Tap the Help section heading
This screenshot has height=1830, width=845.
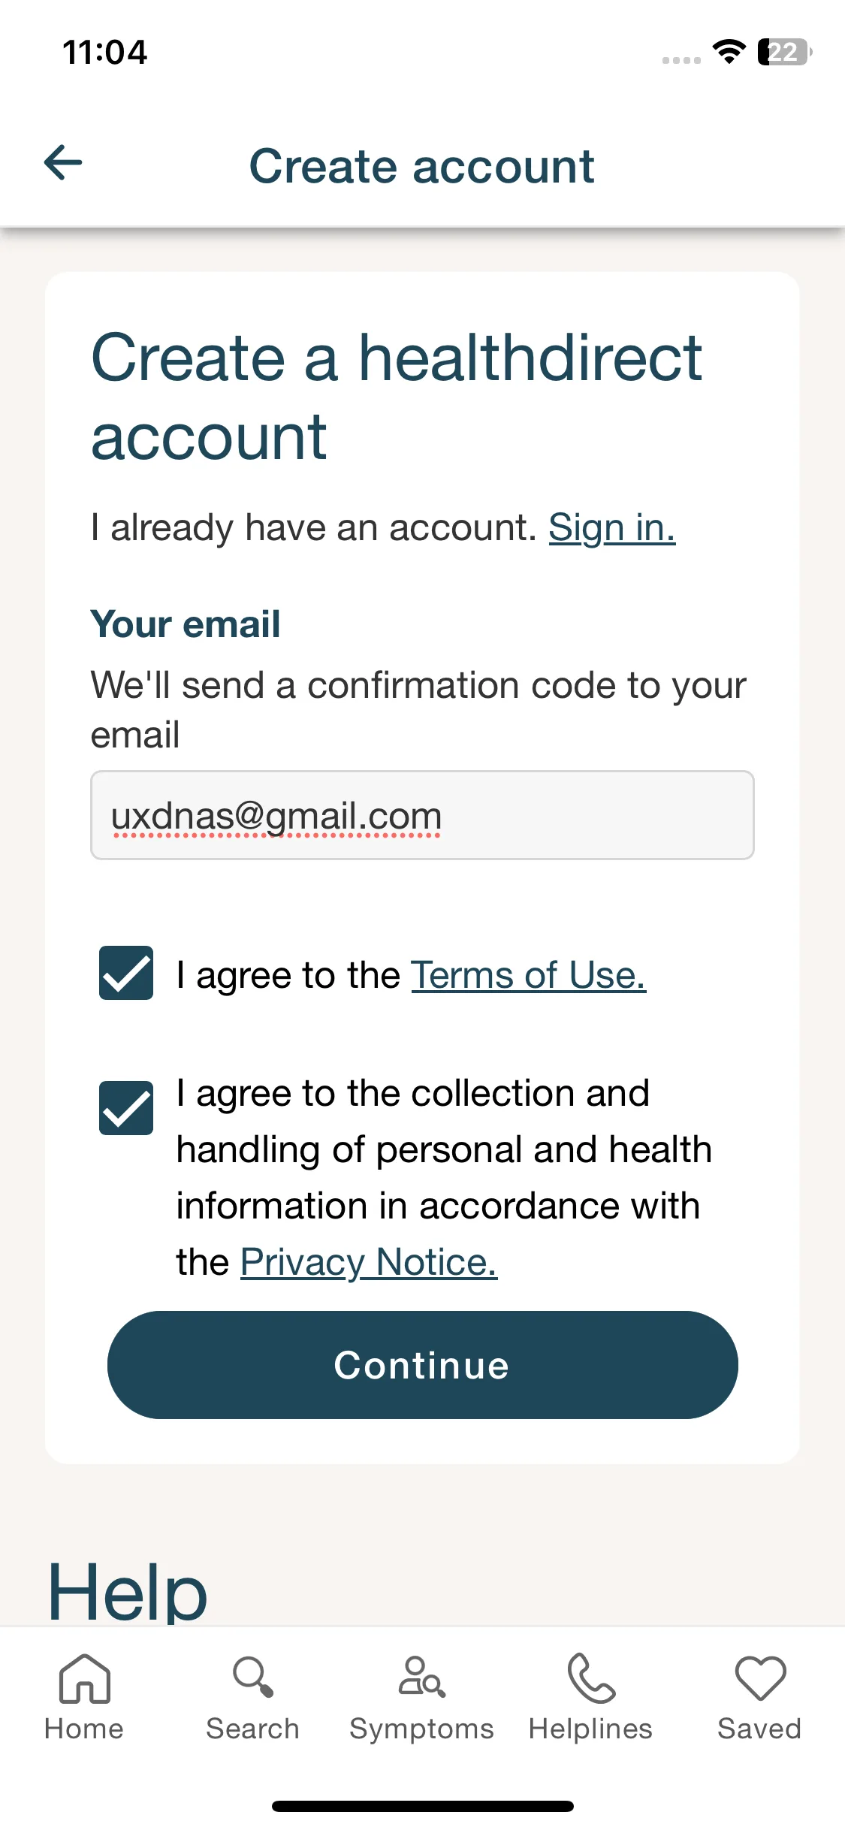tap(128, 1591)
